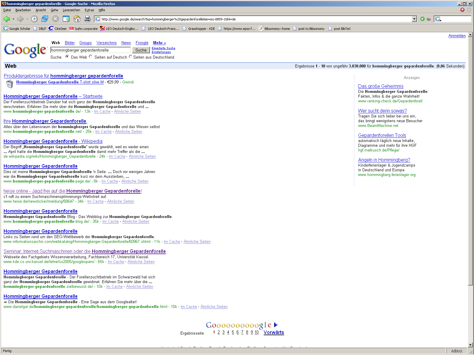
Task: Open the Wikipedia Hommingberger Gepardenforelle result
Action: click(53, 141)
